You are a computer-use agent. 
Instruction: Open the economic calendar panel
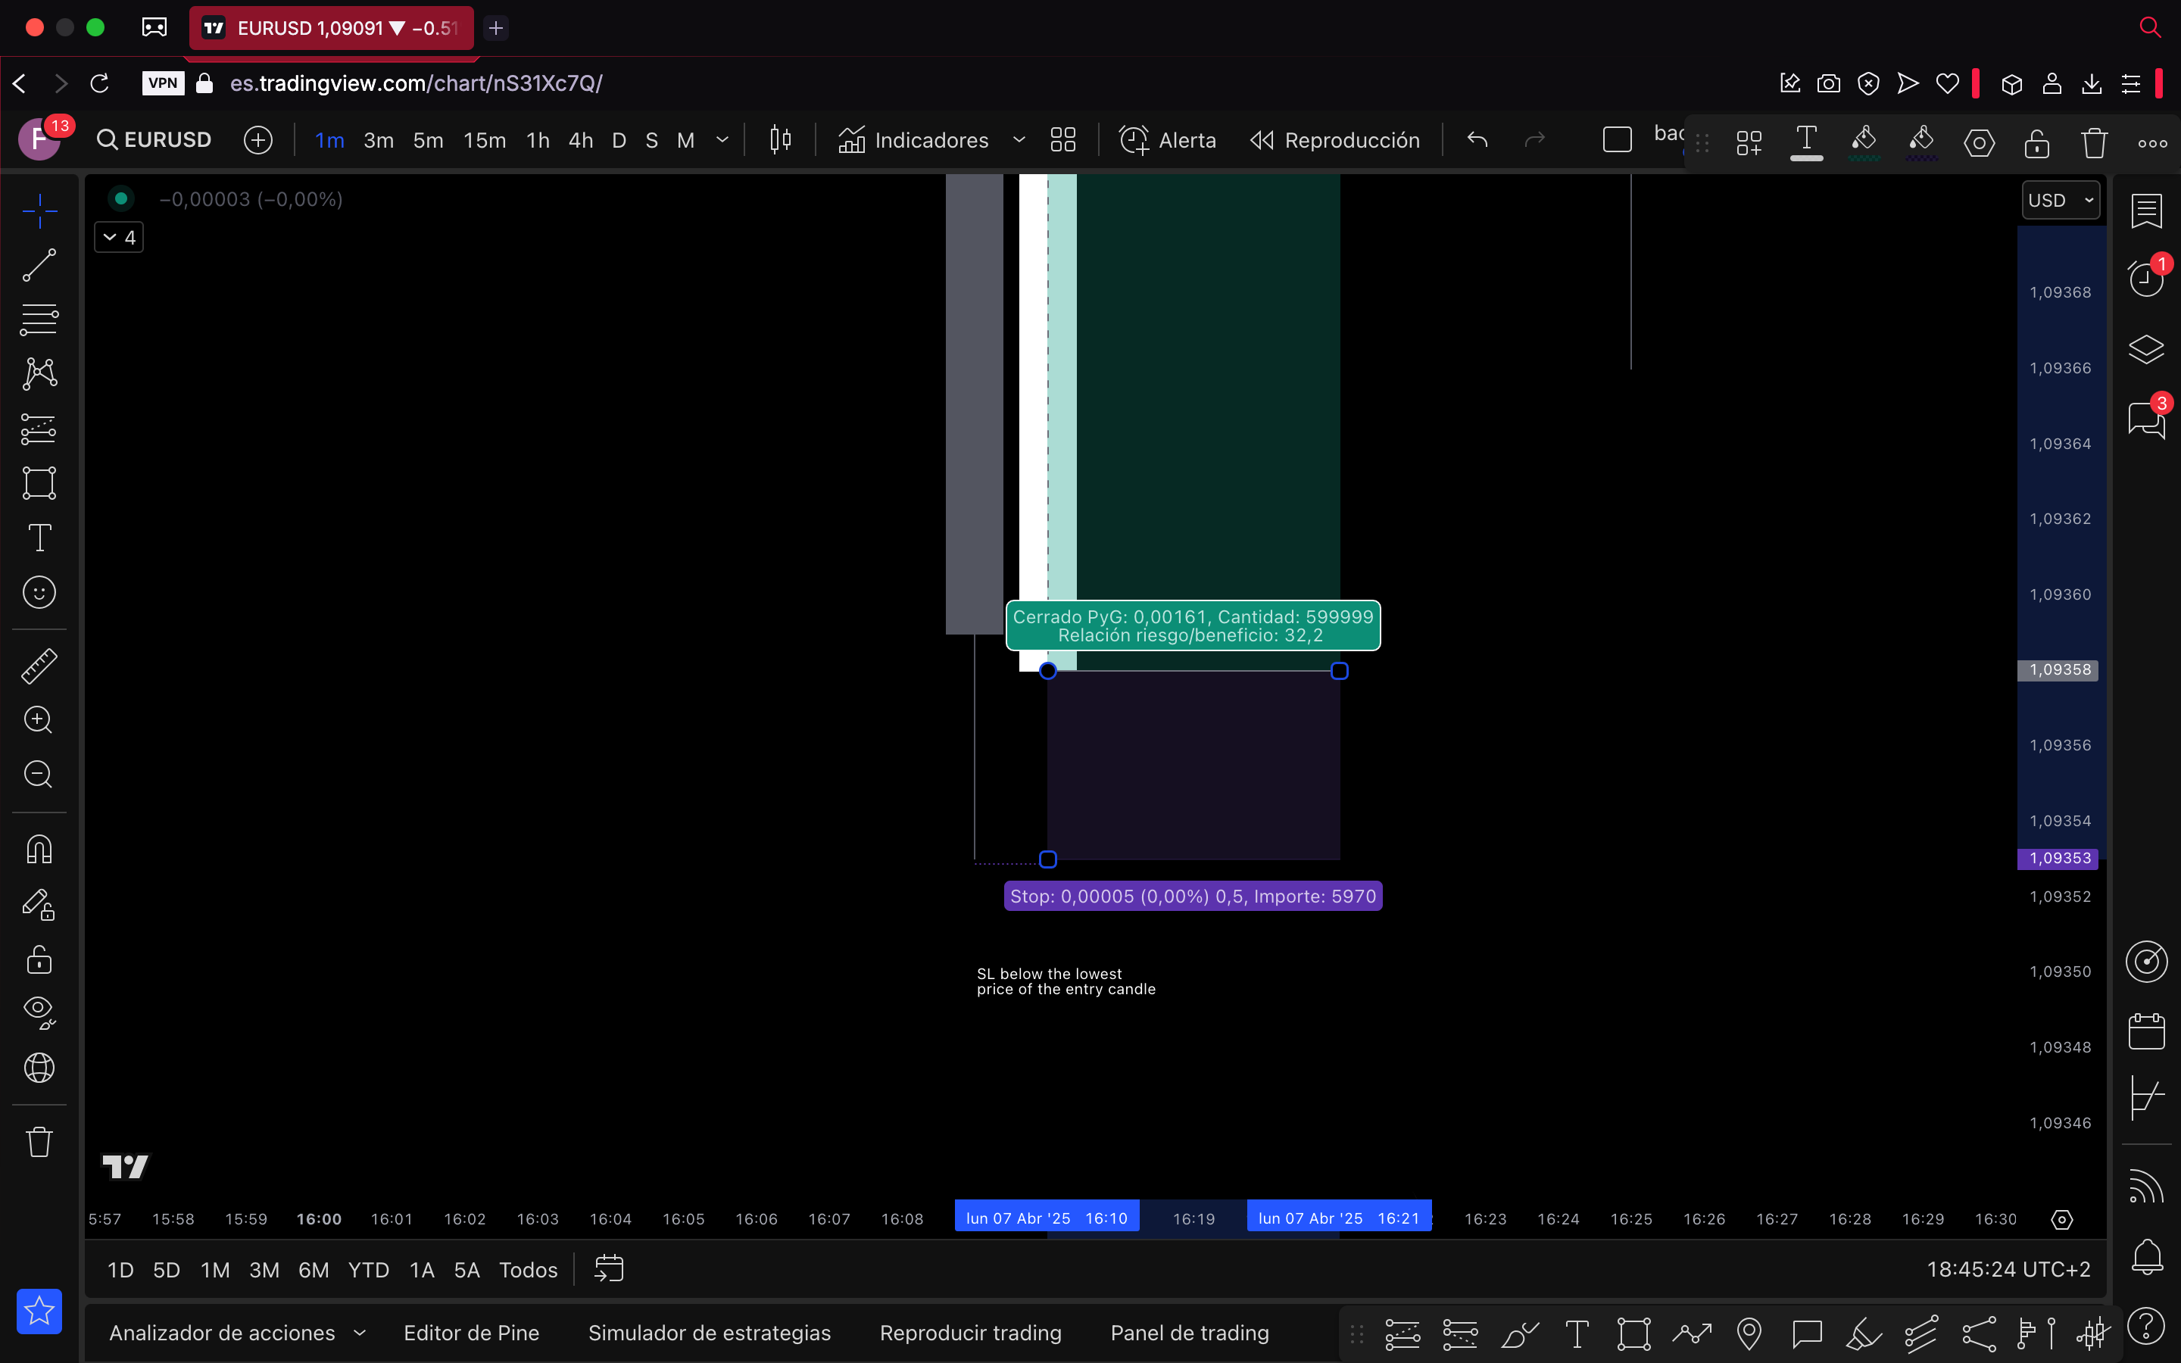tap(2146, 1031)
